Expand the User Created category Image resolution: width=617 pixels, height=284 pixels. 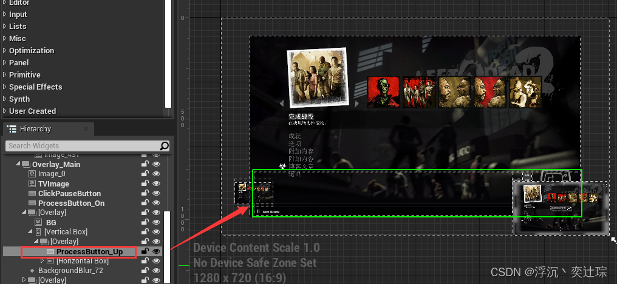[5, 111]
